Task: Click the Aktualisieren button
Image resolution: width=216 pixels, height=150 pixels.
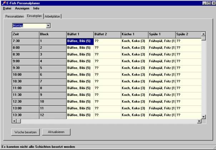Action: pos(56,131)
